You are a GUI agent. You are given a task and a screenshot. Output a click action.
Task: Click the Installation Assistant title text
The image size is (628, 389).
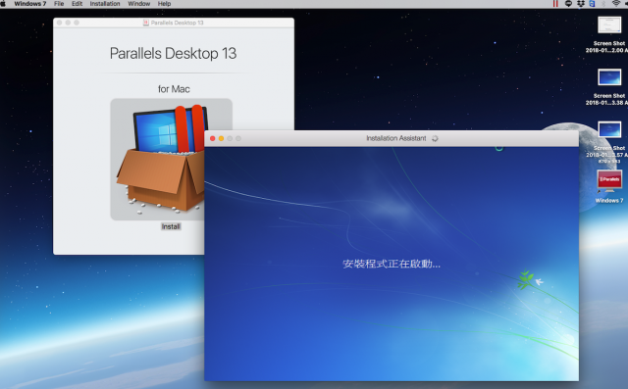396,138
